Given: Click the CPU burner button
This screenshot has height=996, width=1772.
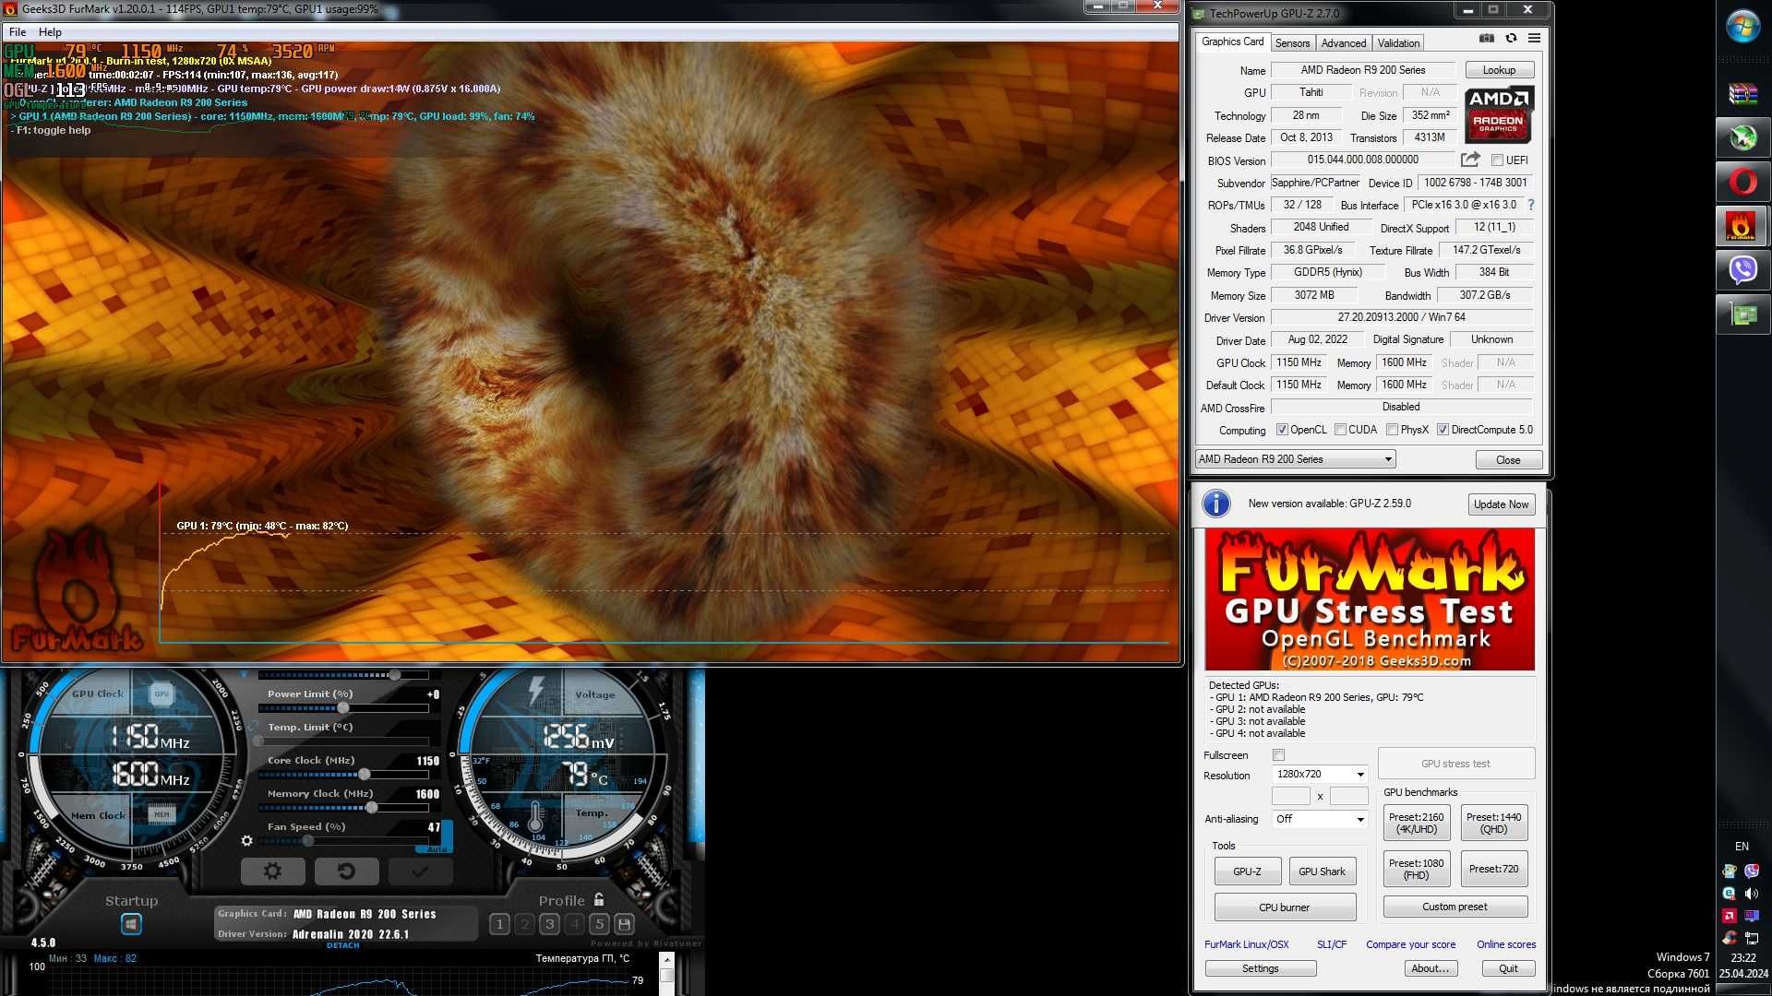Looking at the screenshot, I should tap(1284, 907).
